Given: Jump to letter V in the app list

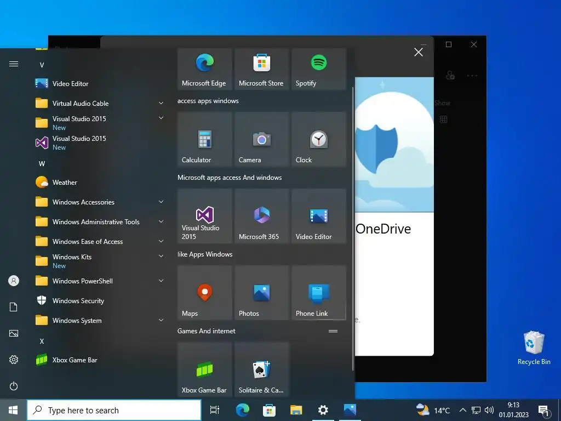Looking at the screenshot, I should point(42,65).
